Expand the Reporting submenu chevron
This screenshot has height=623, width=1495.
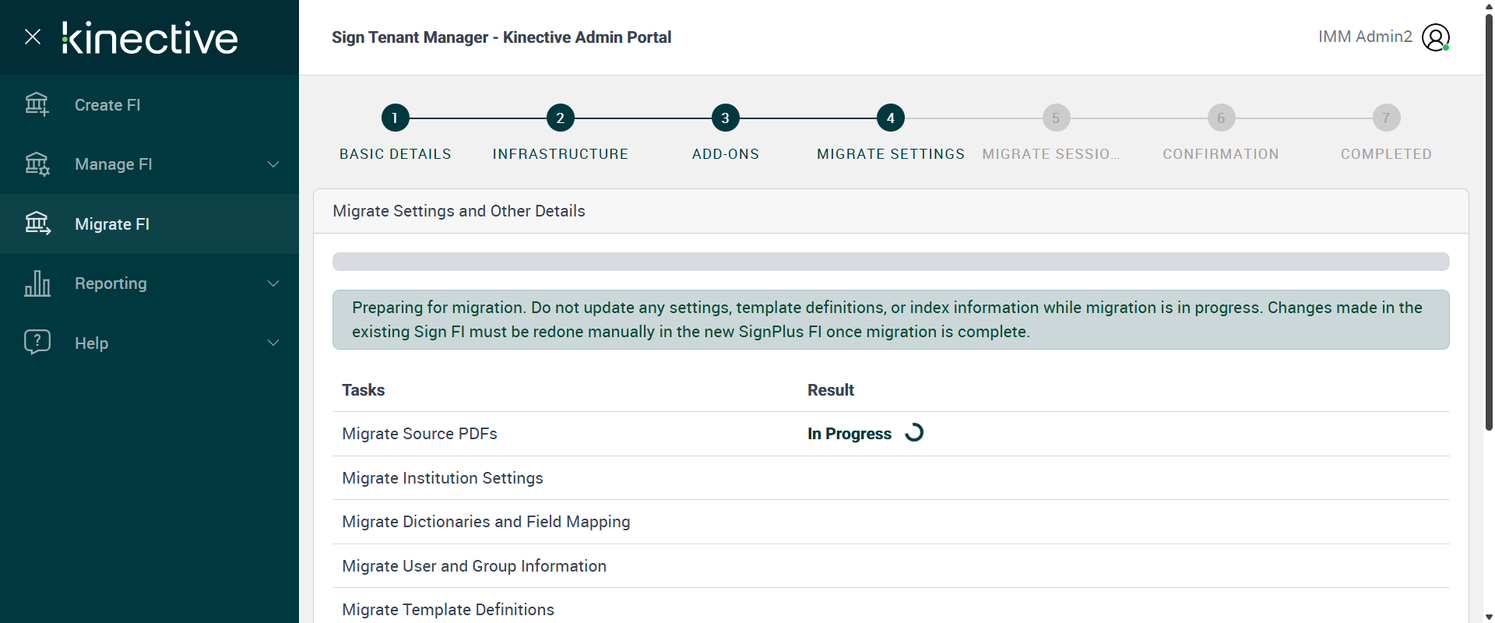point(273,283)
